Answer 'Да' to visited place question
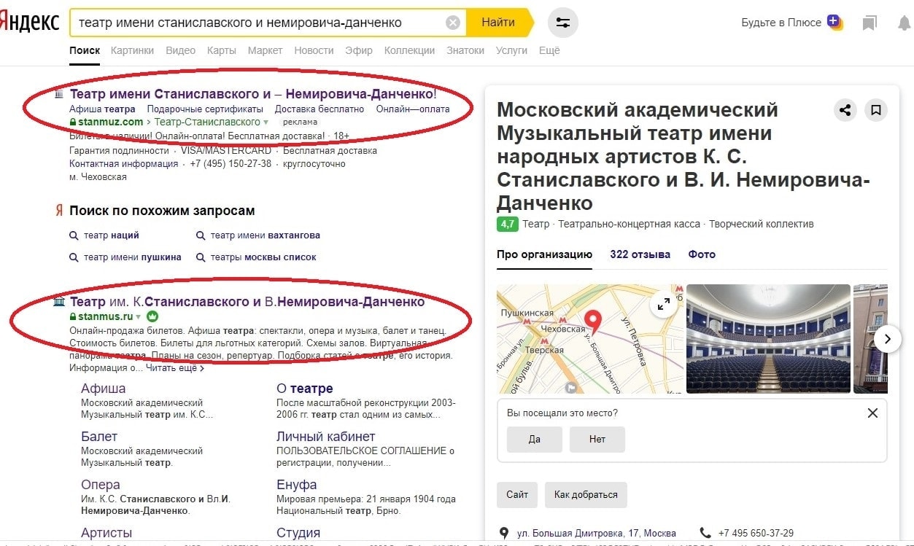Image resolution: width=914 pixels, height=546 pixels. (534, 440)
